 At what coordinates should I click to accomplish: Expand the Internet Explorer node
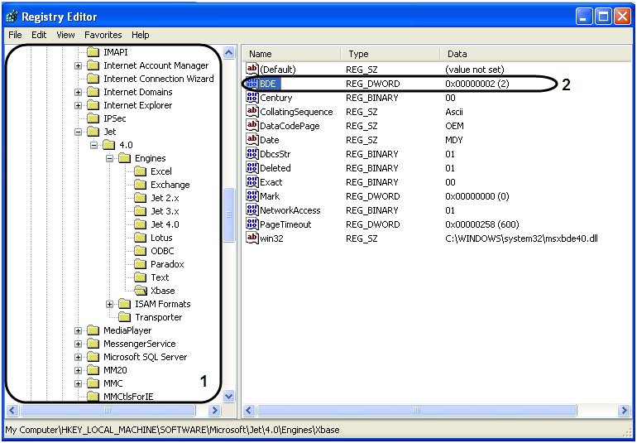point(79,105)
